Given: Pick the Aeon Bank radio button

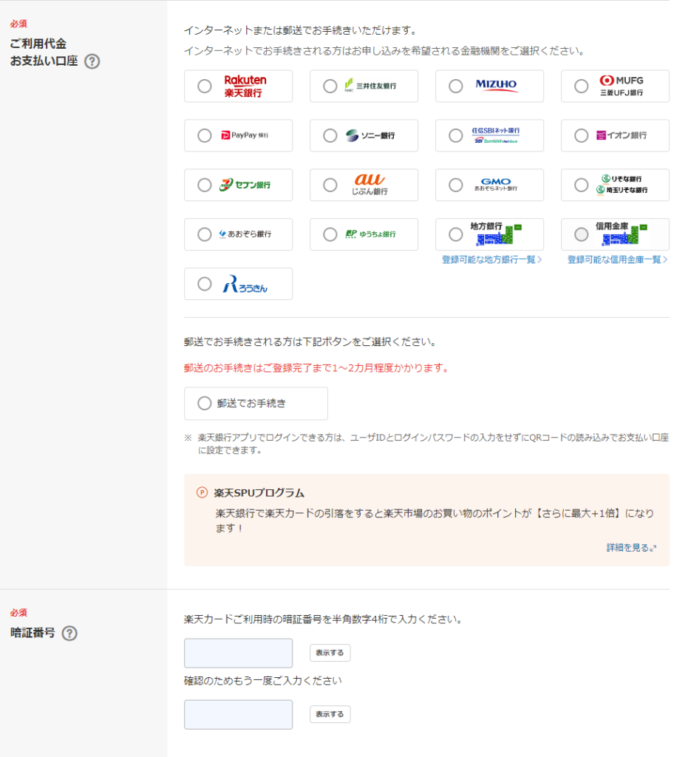Looking at the screenshot, I should (581, 136).
